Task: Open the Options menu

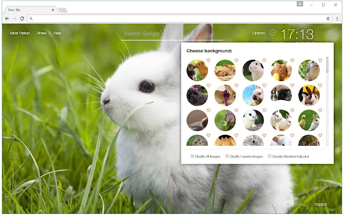Action: tap(259, 33)
